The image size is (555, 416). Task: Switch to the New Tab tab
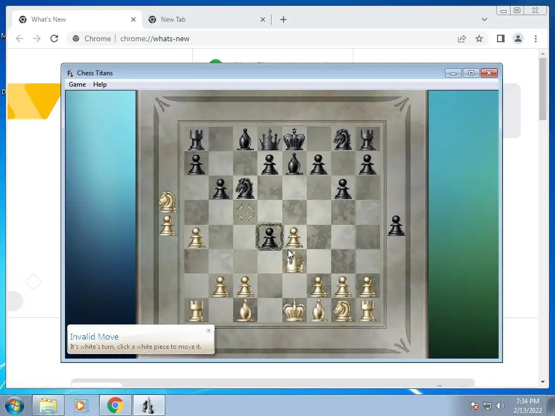click(x=207, y=19)
